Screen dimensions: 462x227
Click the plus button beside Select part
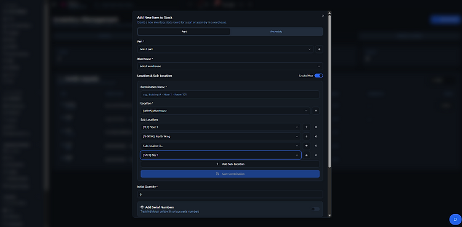pos(319,49)
